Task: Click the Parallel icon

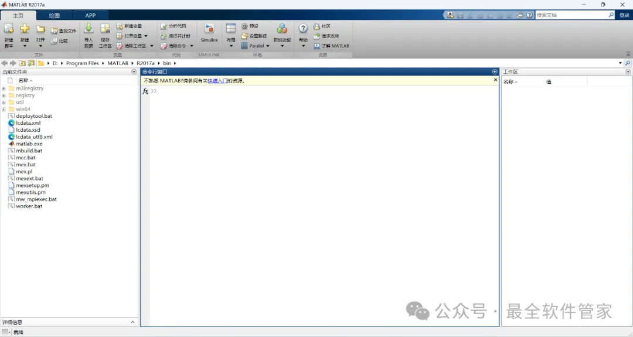Action: [244, 46]
